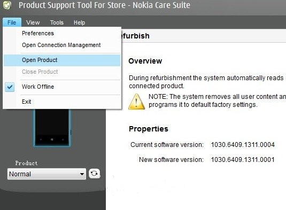Click new software version 1030.6409.1311.0001

tap(243, 160)
